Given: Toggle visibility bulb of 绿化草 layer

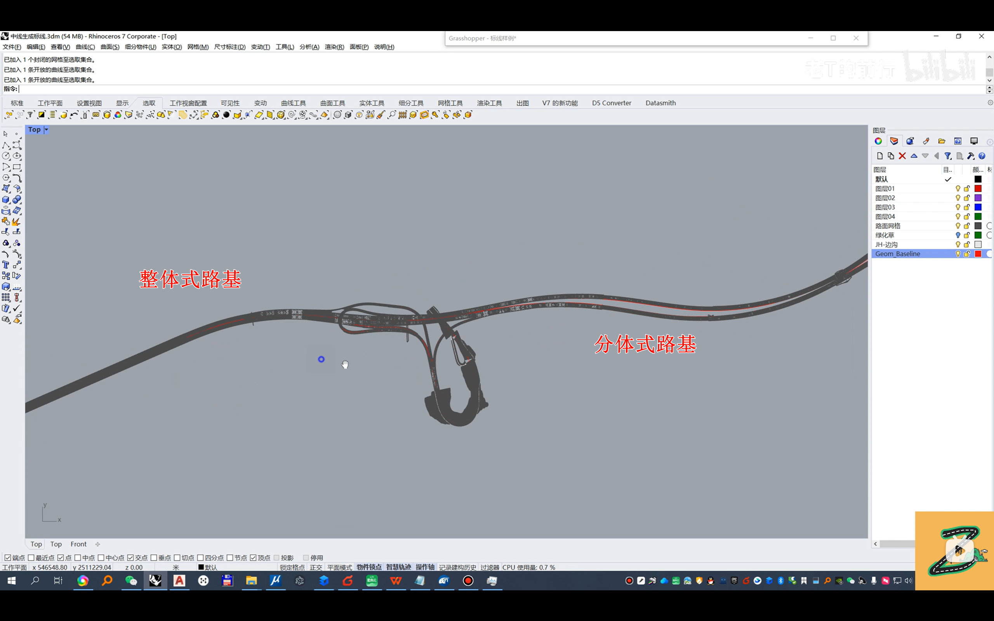Looking at the screenshot, I should pyautogui.click(x=958, y=235).
